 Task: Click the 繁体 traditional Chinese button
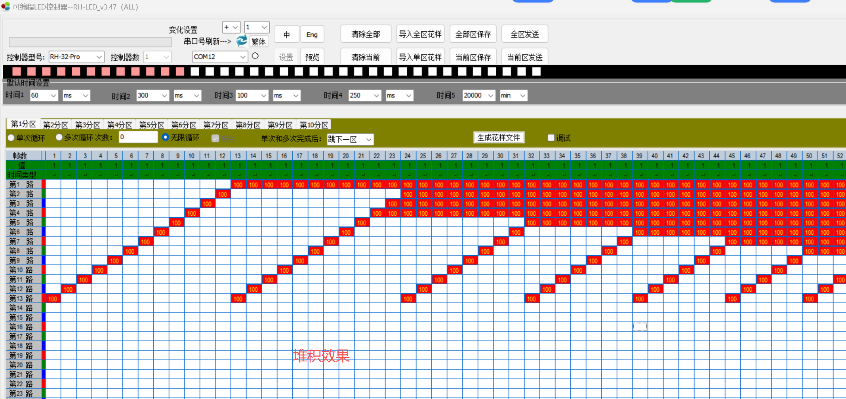coord(258,42)
